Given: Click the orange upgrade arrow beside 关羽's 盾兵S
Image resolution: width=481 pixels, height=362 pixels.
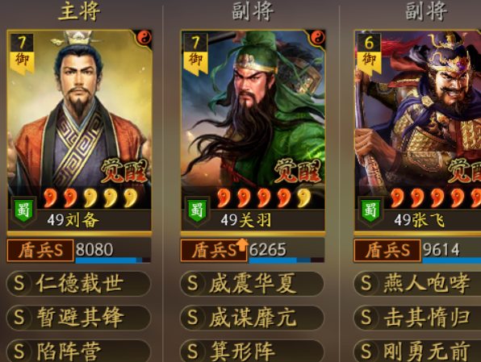Looking at the screenshot, I should click(x=242, y=245).
